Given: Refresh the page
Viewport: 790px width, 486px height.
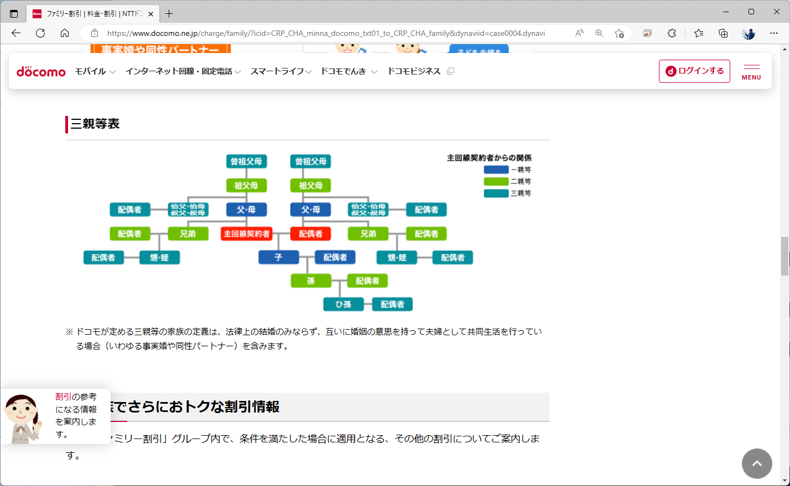Looking at the screenshot, I should 40,33.
